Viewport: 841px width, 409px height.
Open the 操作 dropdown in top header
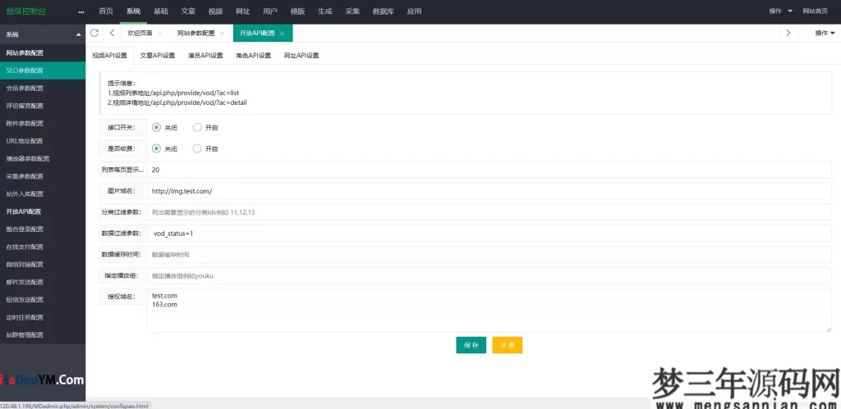click(x=780, y=11)
